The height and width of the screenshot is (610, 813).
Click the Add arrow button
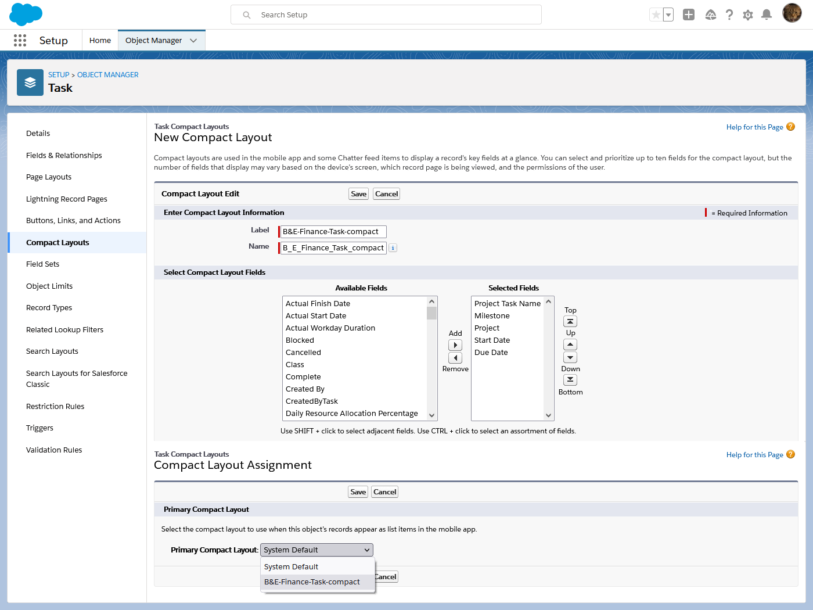(455, 345)
